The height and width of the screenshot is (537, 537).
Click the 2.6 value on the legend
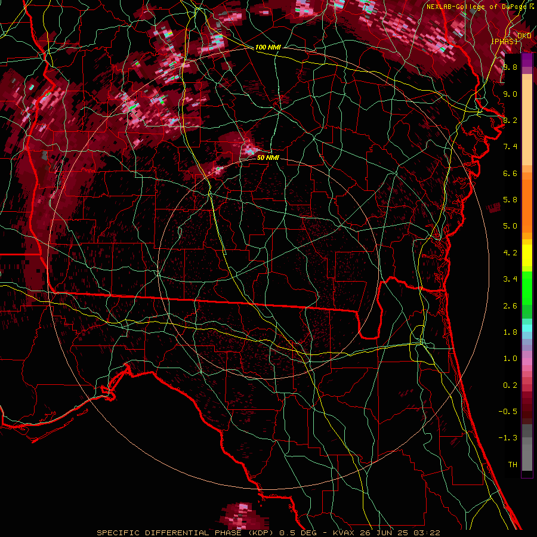[510, 306]
